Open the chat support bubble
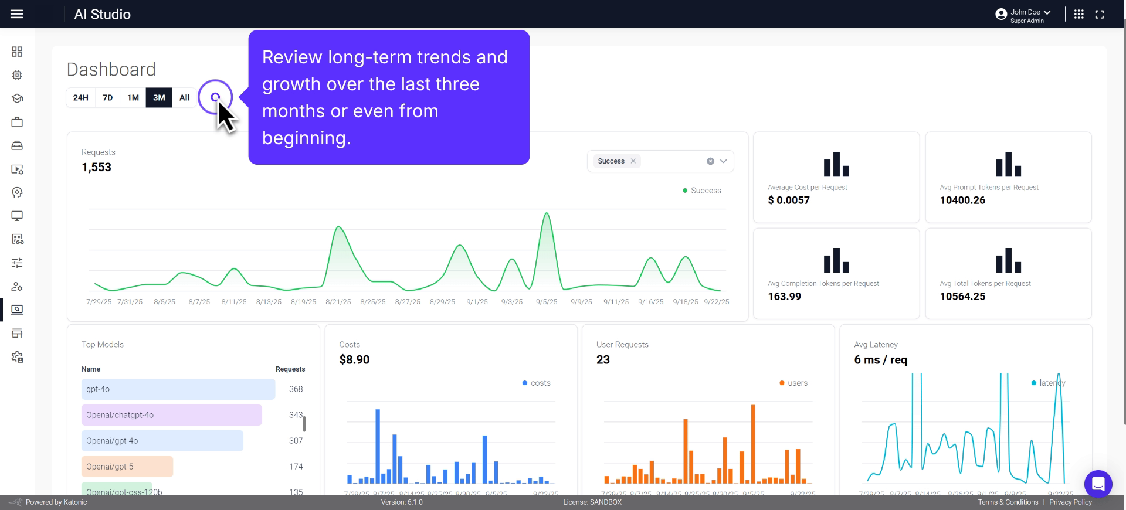The height and width of the screenshot is (510, 1126). click(1098, 484)
